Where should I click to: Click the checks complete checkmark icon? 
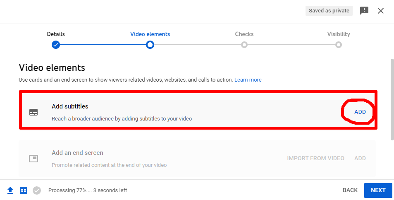click(37, 190)
